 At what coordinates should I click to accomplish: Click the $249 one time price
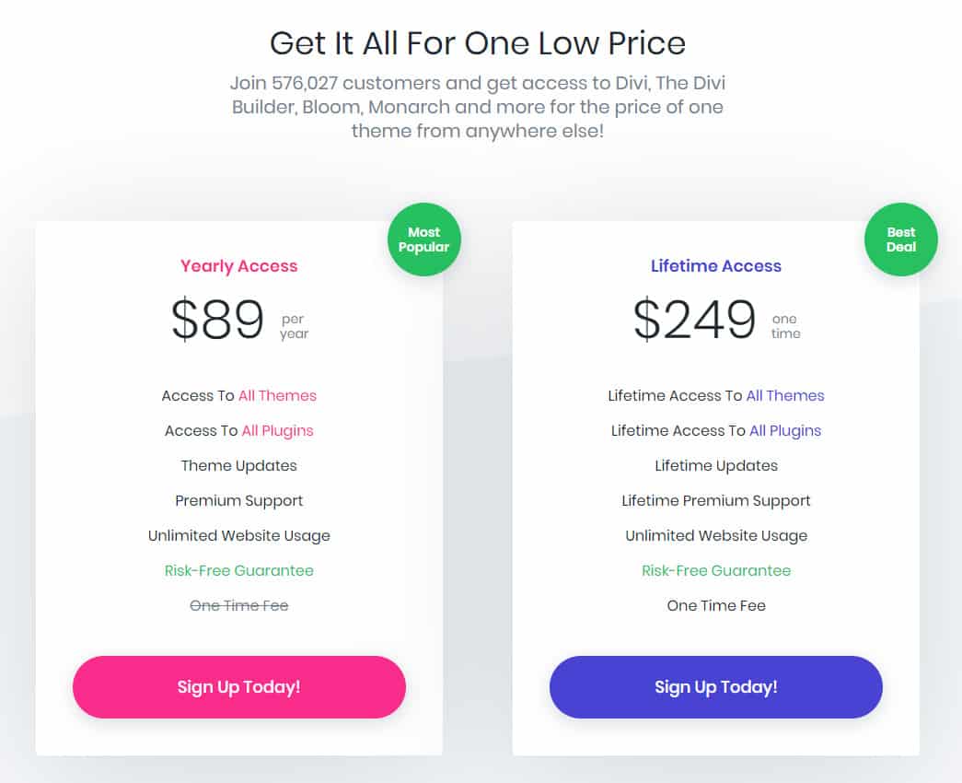click(716, 320)
